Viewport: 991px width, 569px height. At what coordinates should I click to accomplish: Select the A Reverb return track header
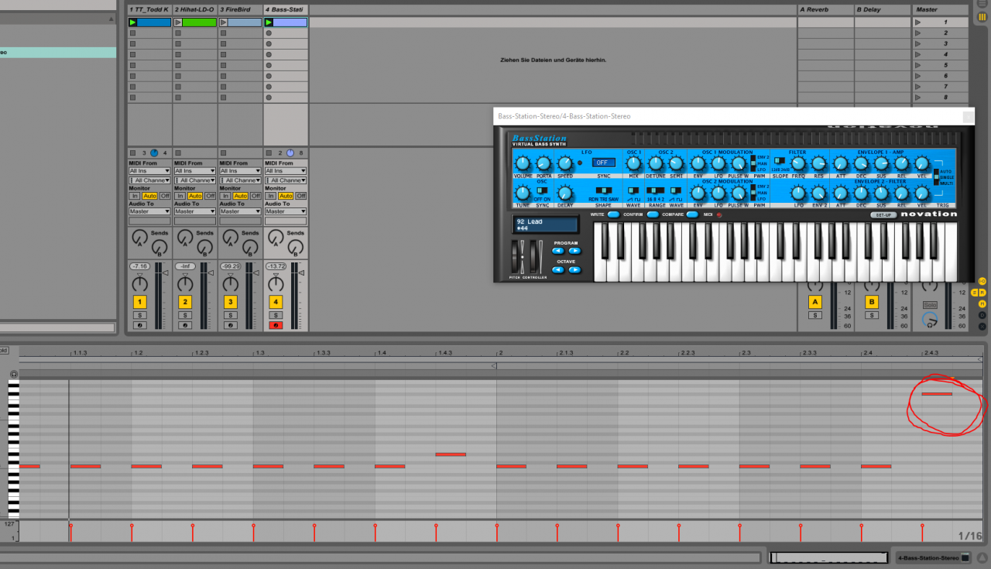[825, 9]
